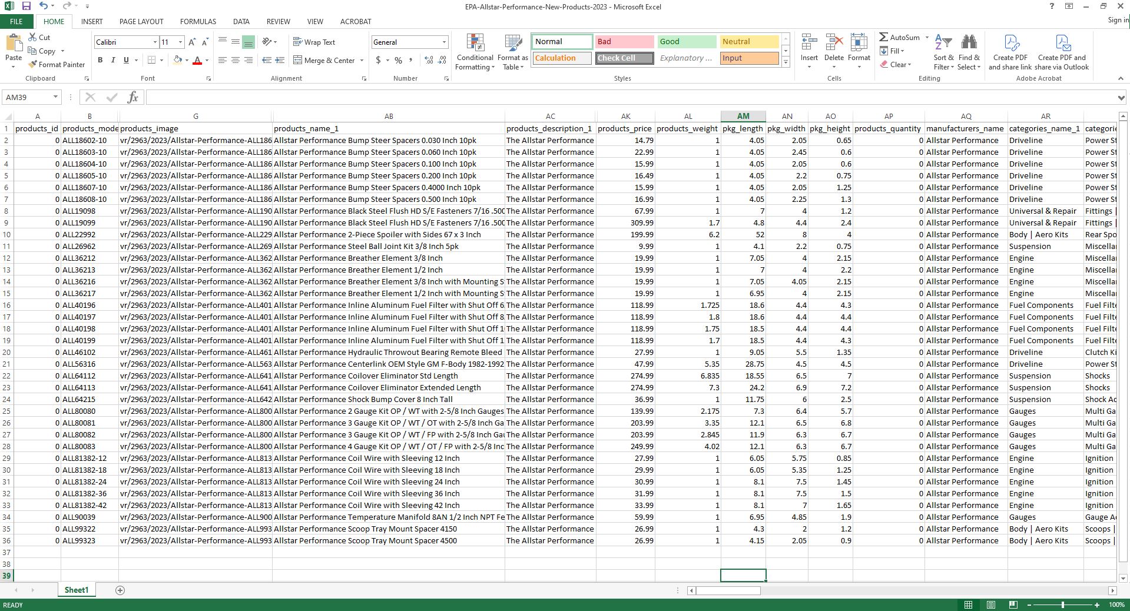Viewport: 1130px width, 611px height.
Task: Adjust the zoom slider handle
Action: (1063, 605)
